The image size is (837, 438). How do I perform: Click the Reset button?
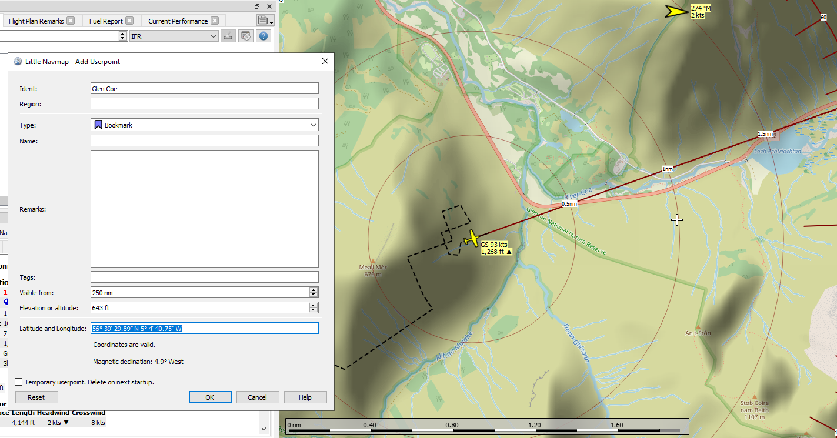click(36, 397)
